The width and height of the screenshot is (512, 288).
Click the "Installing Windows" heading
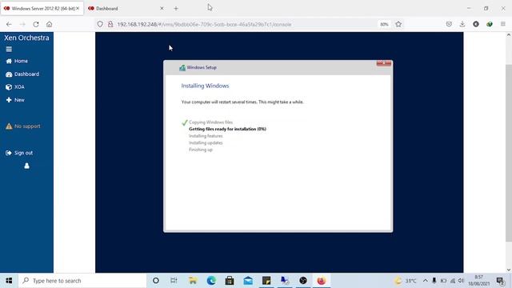tap(205, 86)
